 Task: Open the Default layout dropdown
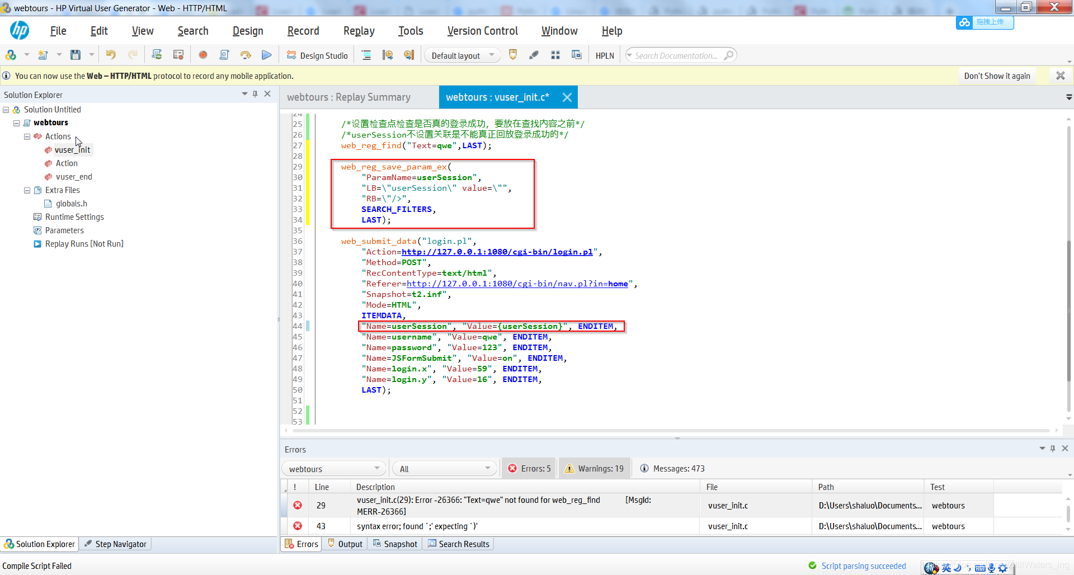coord(462,55)
